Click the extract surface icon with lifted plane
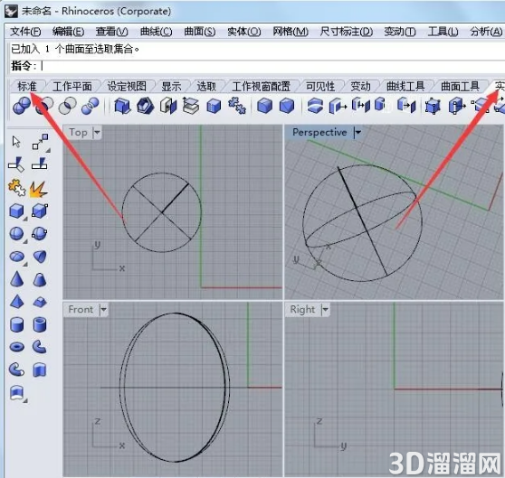Viewport: 505px width, 478px height. pyautogui.click(x=190, y=106)
